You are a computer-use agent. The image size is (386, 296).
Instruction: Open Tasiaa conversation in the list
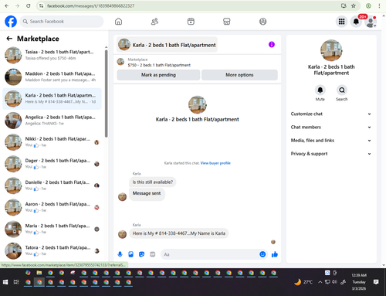tap(52, 55)
